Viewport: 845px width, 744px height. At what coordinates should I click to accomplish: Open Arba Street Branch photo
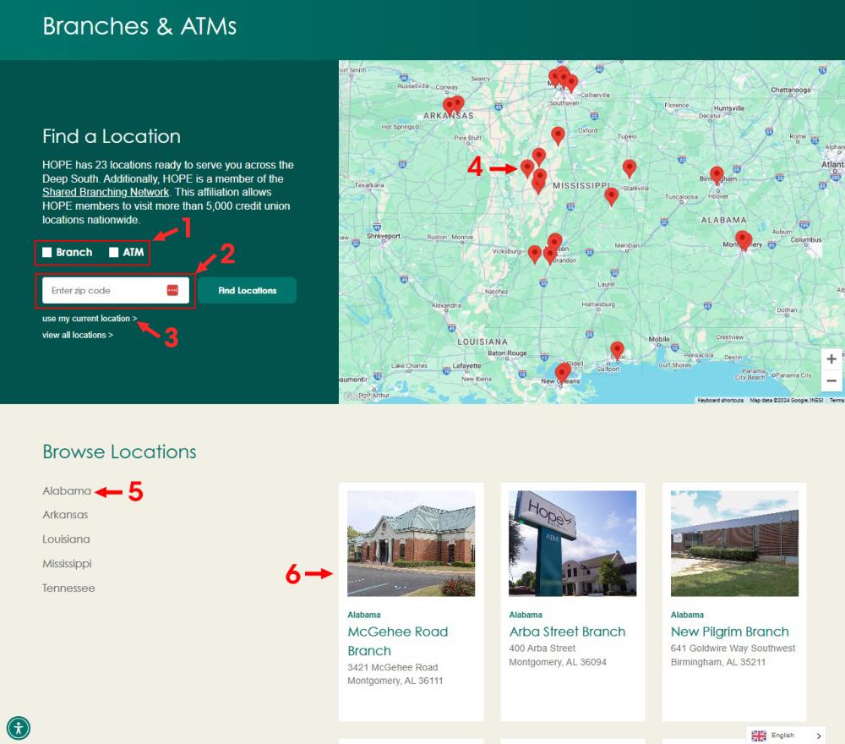click(572, 544)
